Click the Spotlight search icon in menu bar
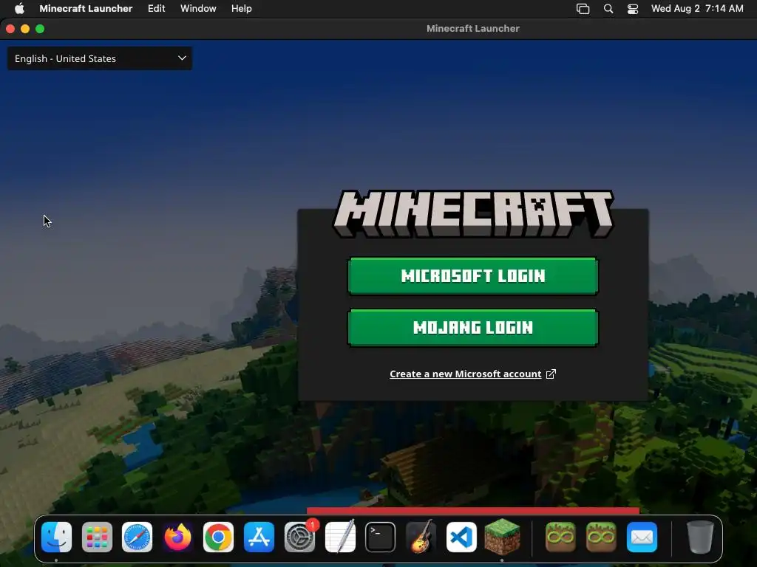757x567 pixels. pos(608,9)
